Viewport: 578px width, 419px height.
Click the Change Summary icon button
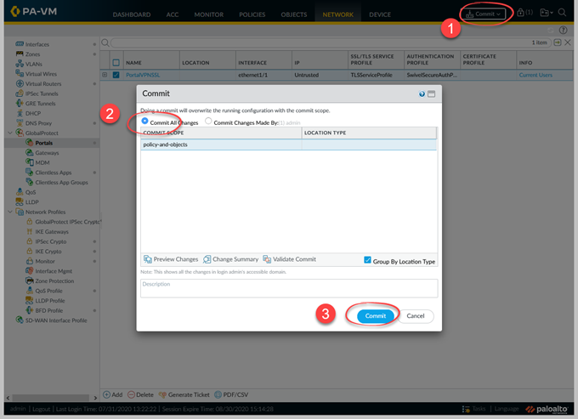coord(207,259)
